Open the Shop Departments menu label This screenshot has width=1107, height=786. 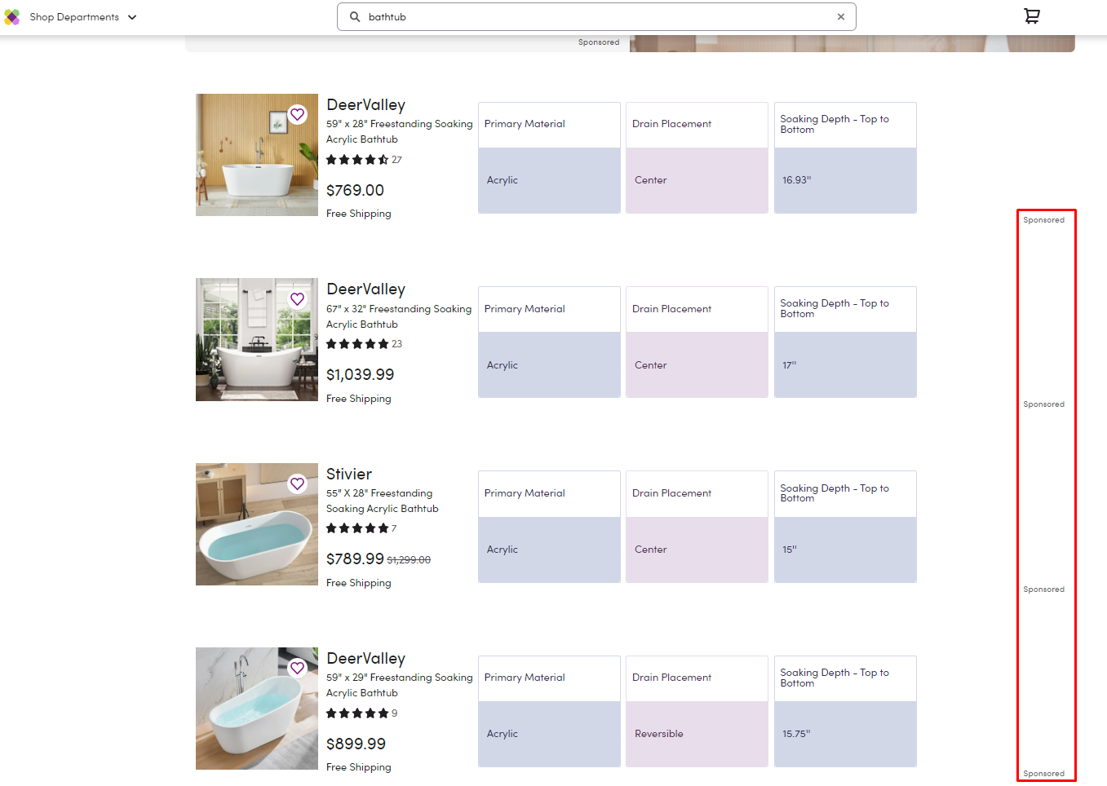click(74, 17)
